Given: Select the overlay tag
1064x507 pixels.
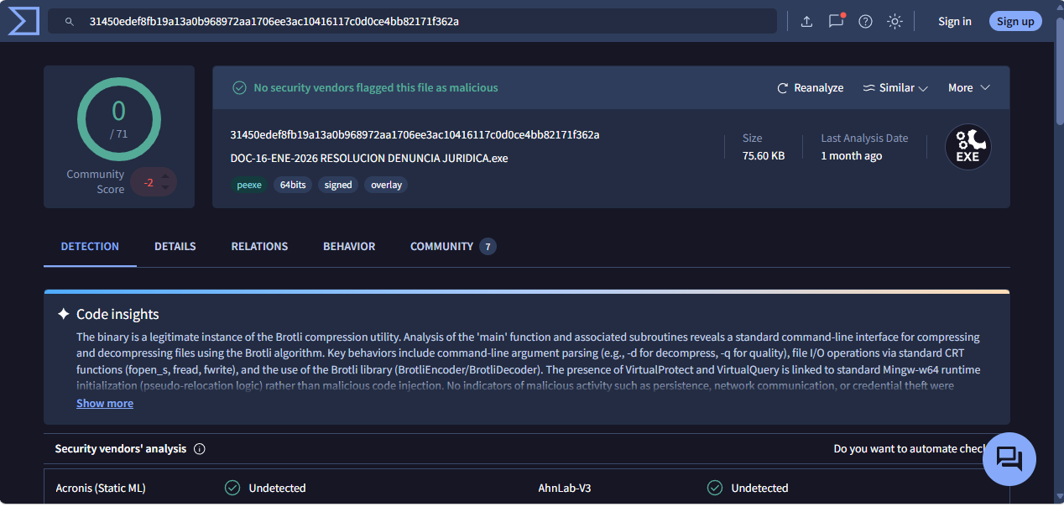Looking at the screenshot, I should 386,185.
